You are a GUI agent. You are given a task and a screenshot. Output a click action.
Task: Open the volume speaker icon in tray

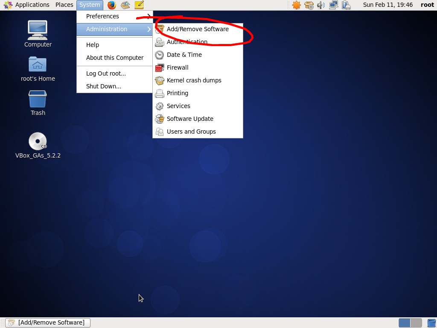[x=321, y=5]
